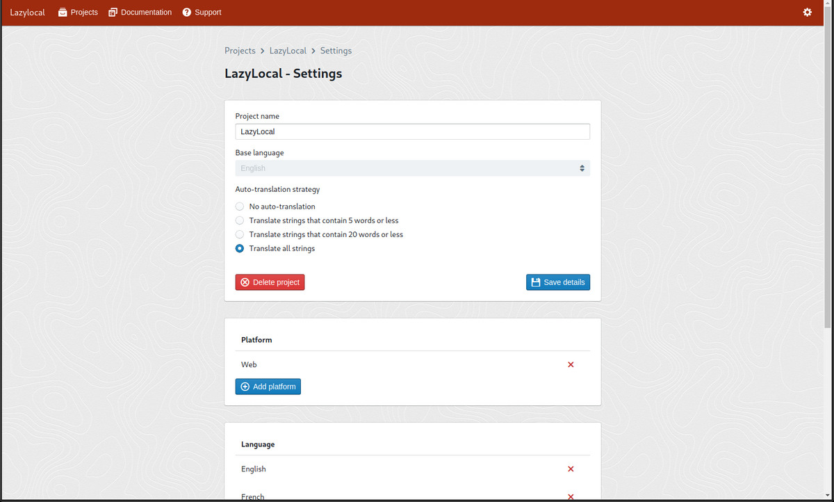Click the Delete project button
Screen dimensions: 834x502
click(x=270, y=282)
